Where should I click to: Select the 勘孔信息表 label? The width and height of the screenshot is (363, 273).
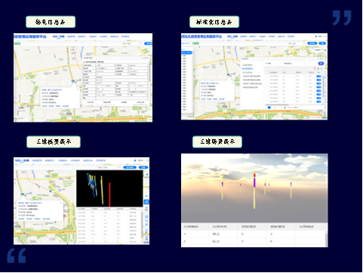point(51,22)
